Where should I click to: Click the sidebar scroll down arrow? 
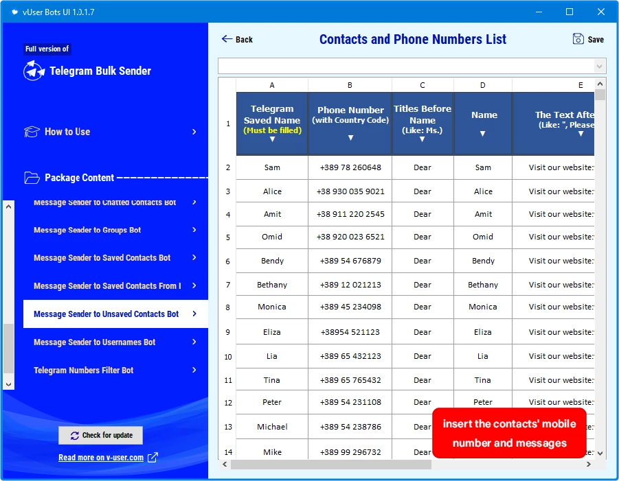9,384
